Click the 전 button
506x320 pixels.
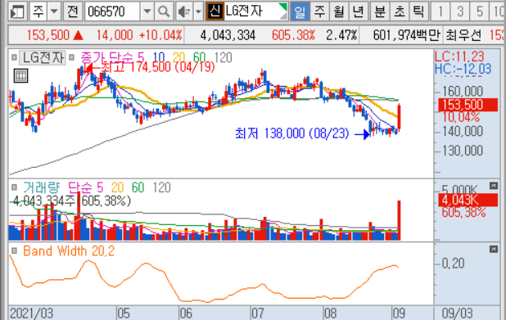73,11
